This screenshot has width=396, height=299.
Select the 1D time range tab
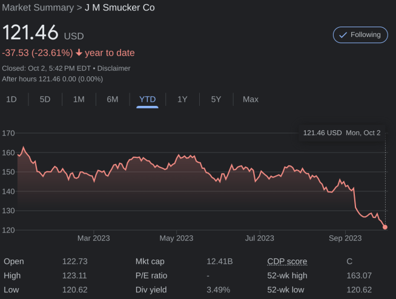(12, 99)
